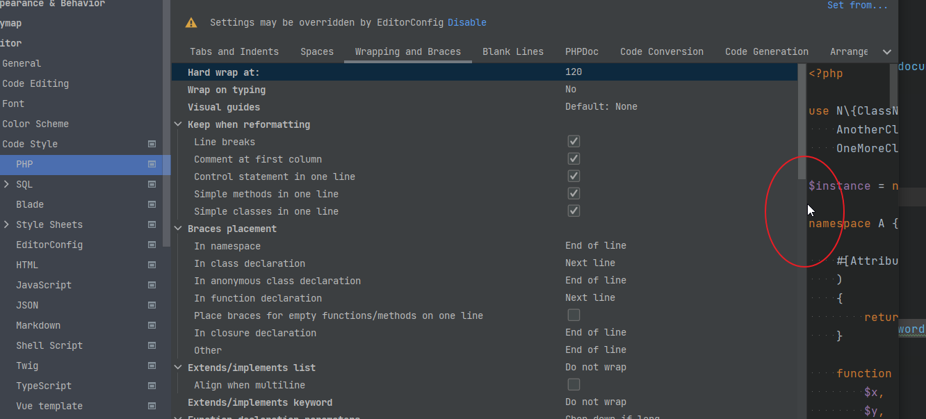Image resolution: width=926 pixels, height=419 pixels.
Task: Click the left settings tree scrollbar
Action: point(167,124)
